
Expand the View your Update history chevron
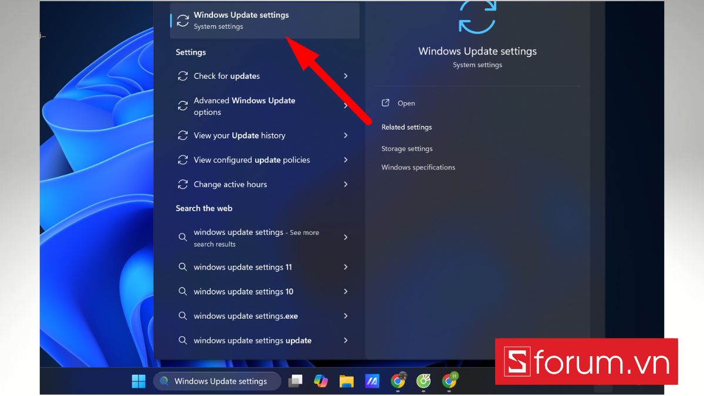pyautogui.click(x=346, y=136)
